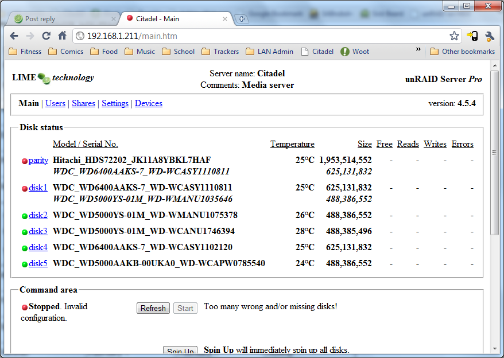Click the vertical page scrollbar
The width and height of the screenshot is (504, 358).
click(x=495, y=153)
